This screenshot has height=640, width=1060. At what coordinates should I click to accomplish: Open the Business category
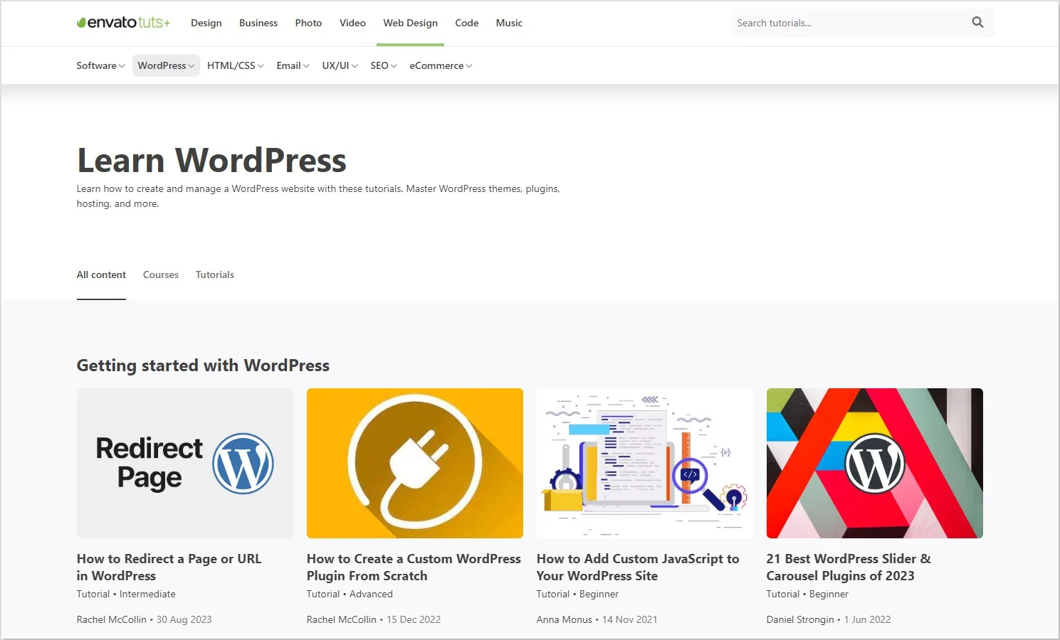pyautogui.click(x=258, y=23)
